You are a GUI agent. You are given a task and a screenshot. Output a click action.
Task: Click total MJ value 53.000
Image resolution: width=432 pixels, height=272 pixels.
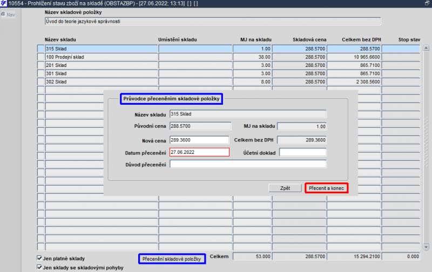coord(252,256)
